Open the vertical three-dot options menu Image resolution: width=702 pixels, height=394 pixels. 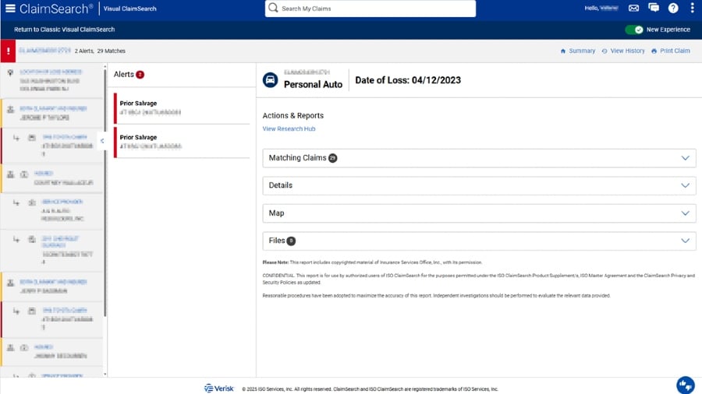[692, 8]
